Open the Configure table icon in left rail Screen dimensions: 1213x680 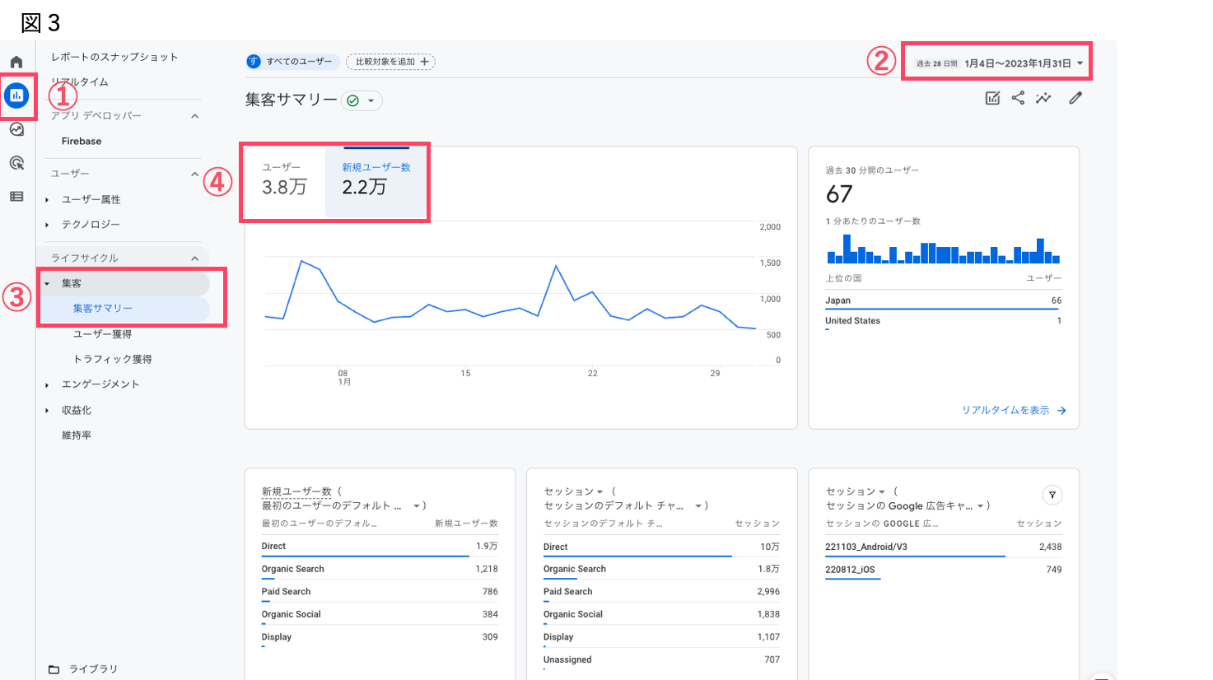click(16, 197)
